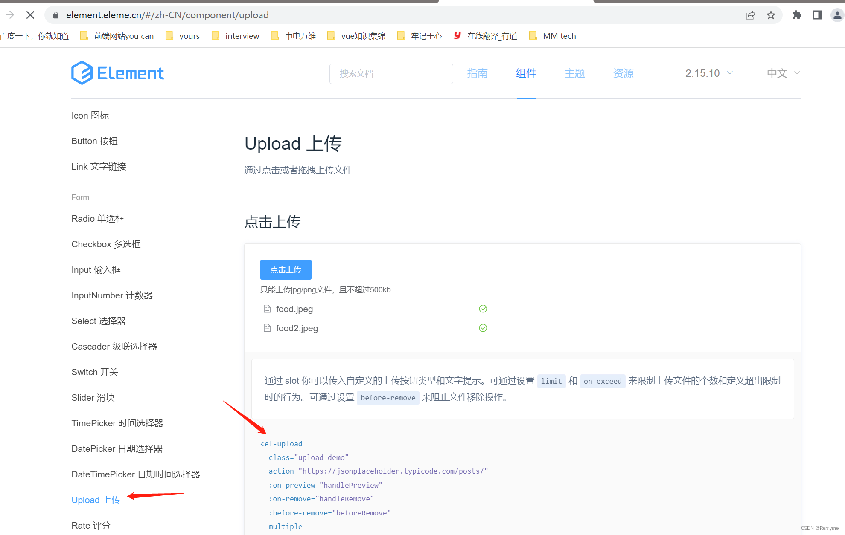
Task: Go to Cascader 级联选择器 in sidebar
Action: (114, 347)
